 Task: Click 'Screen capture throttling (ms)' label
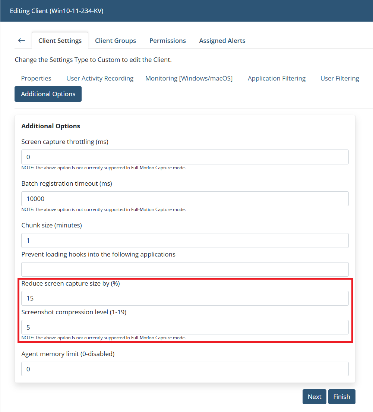coord(65,142)
